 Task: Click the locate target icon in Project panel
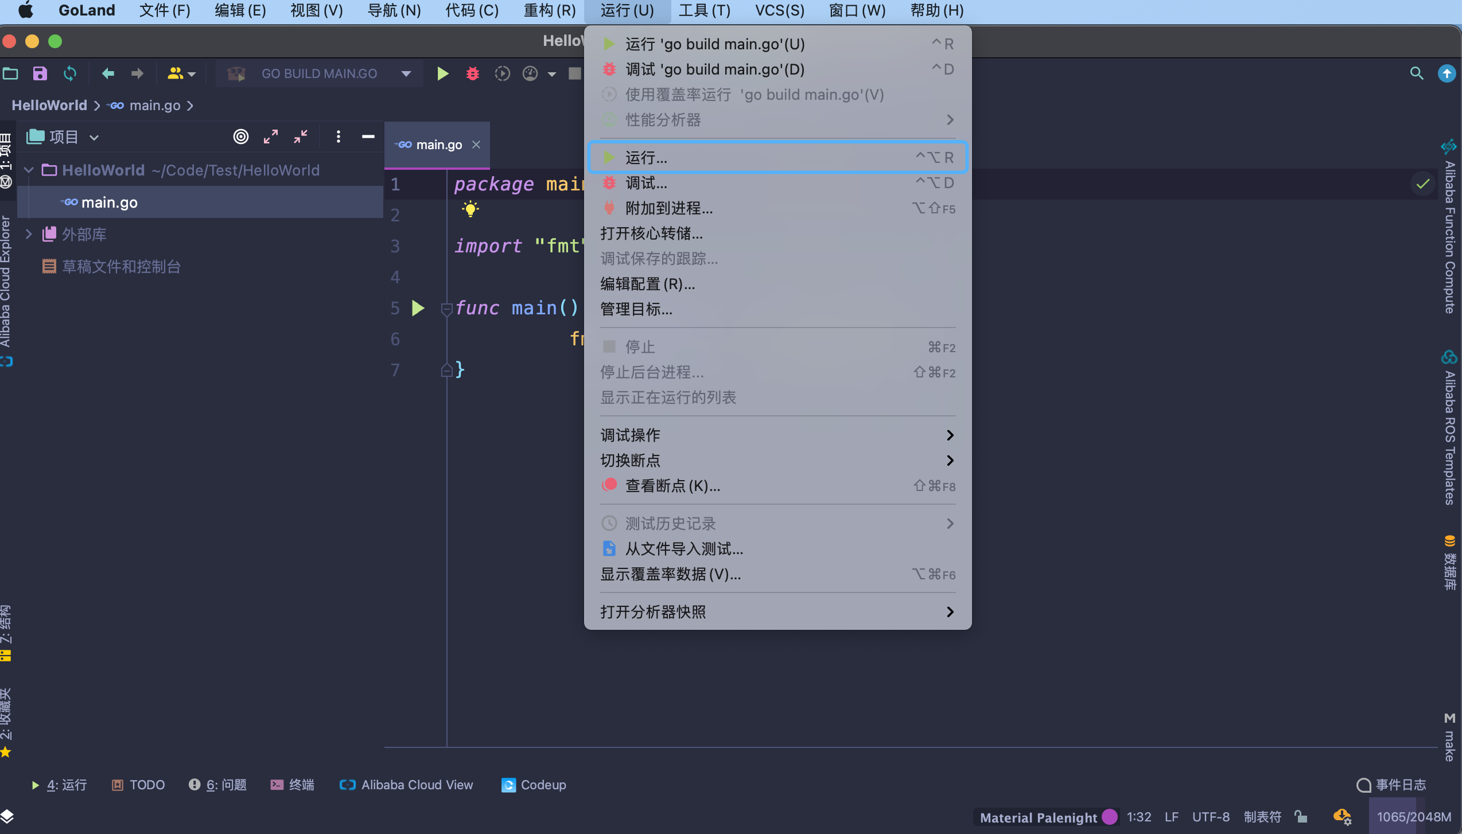pyautogui.click(x=241, y=137)
